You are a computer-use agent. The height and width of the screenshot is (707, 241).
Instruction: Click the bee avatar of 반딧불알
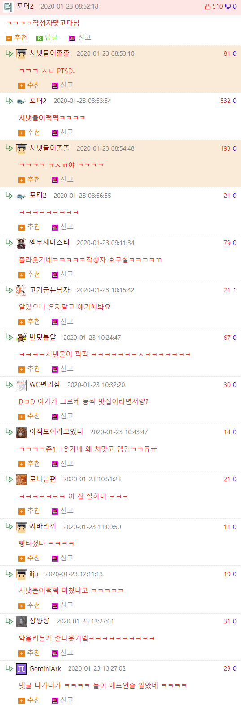21,338
